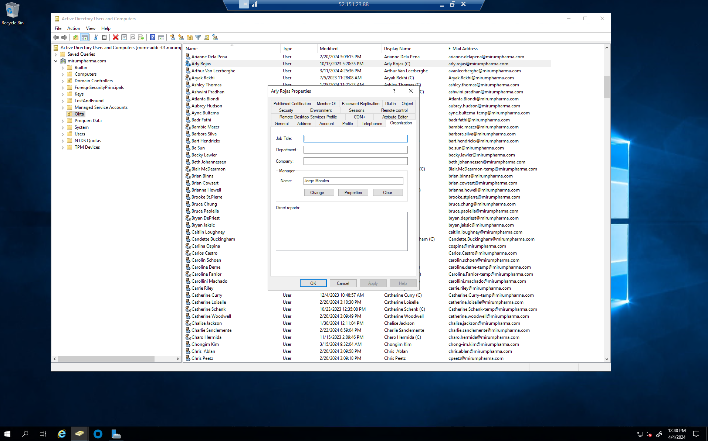Click the Change... manager button
This screenshot has height=441, width=708.
pos(319,193)
